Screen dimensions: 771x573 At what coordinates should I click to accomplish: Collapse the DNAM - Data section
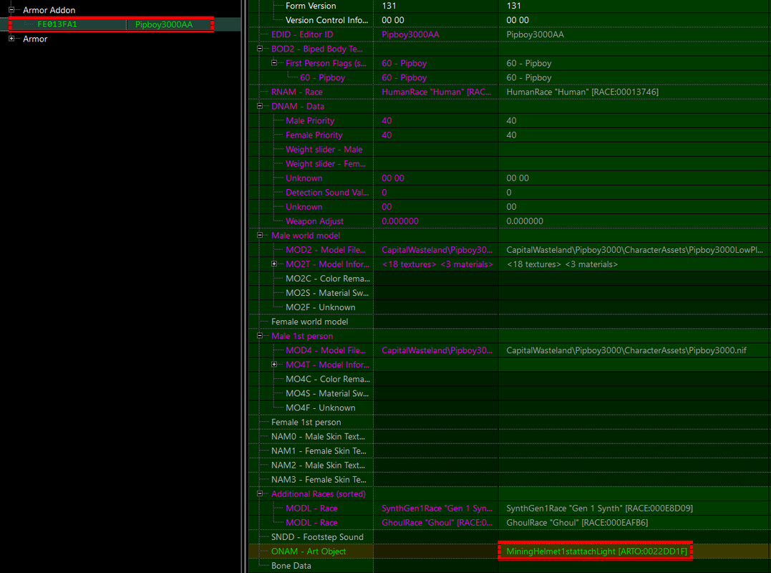(260, 106)
